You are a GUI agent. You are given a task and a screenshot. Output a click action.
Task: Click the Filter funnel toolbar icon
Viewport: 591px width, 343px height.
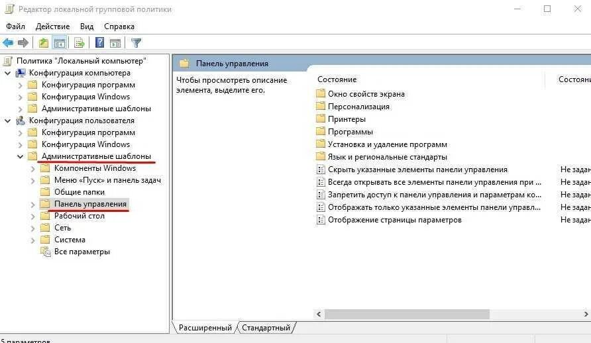pos(136,43)
